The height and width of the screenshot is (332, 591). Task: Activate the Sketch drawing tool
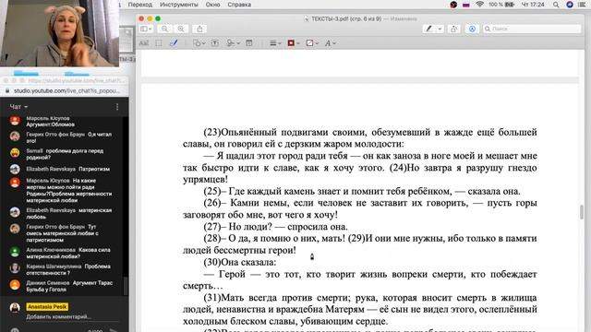174,43
